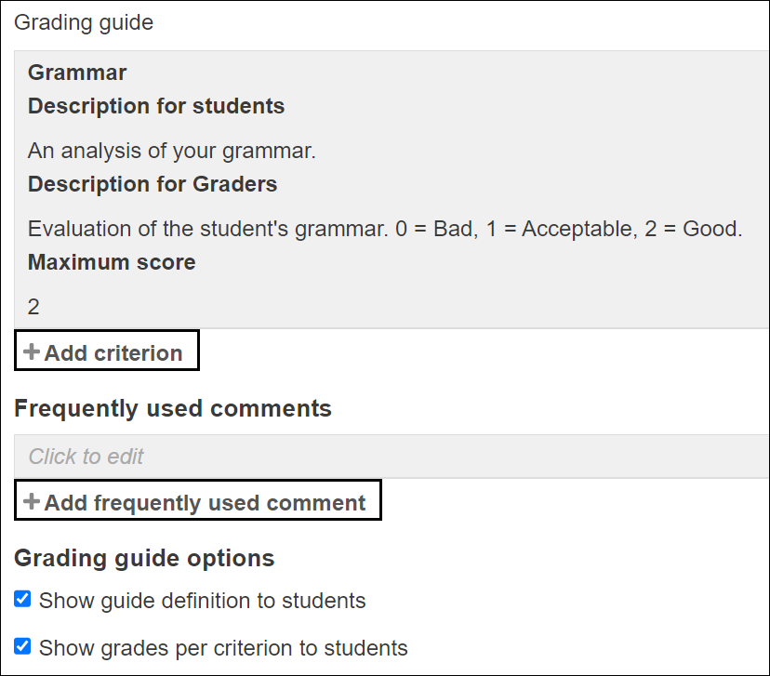770x676 pixels.
Task: Open the 'Click to edit' comment field
Action: [x=86, y=456]
